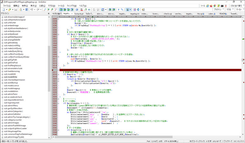Create a new file with the New icon

[x=4, y=10]
